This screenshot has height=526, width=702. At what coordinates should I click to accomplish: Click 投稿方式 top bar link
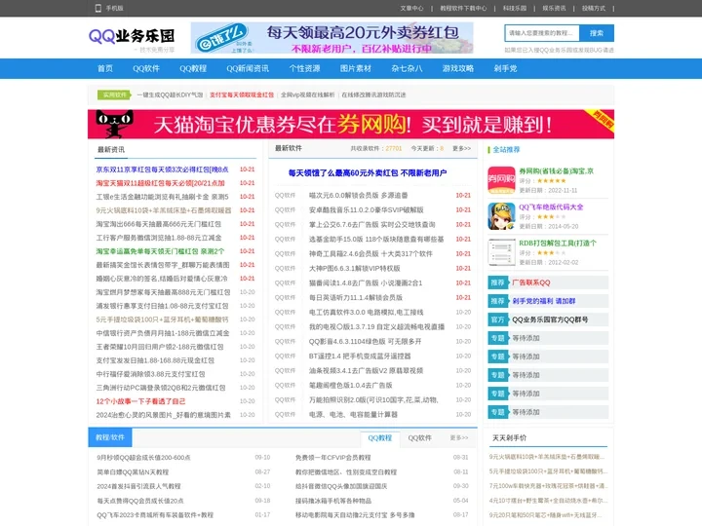[593, 8]
